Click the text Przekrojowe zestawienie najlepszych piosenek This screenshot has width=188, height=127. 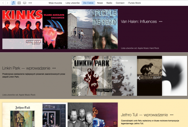[x=34, y=75]
